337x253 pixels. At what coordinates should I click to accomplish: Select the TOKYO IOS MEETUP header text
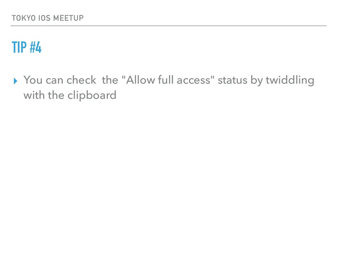(47, 18)
